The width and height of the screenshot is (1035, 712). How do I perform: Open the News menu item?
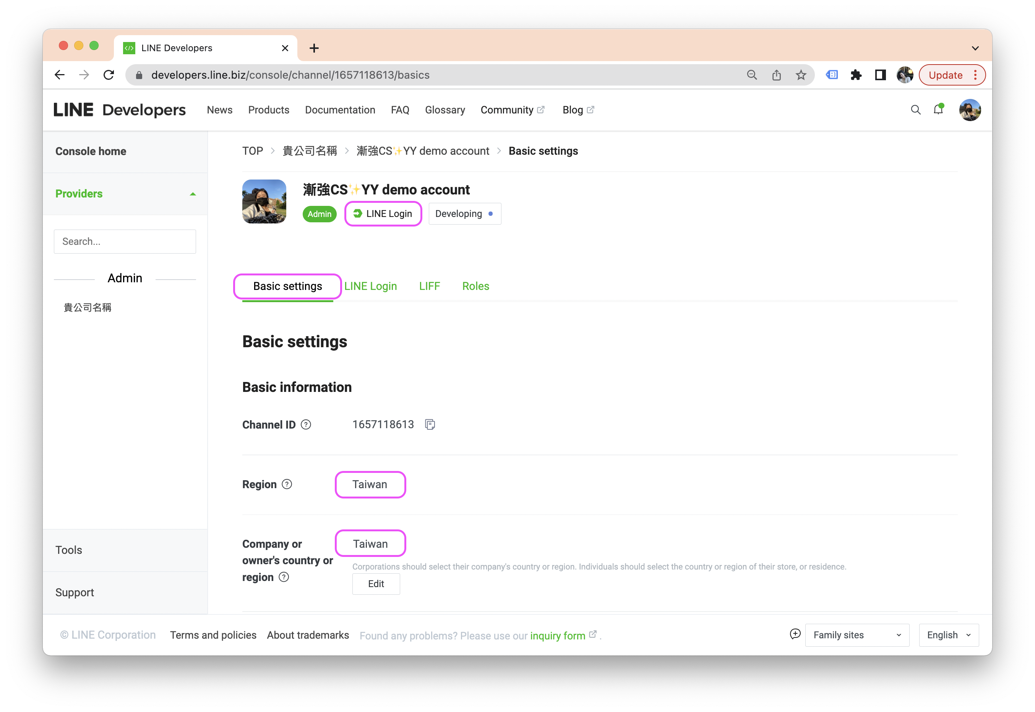tap(220, 110)
